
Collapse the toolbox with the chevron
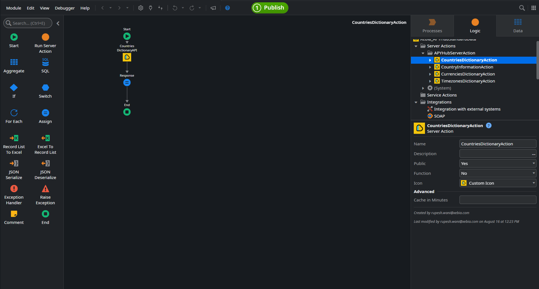pos(58,23)
